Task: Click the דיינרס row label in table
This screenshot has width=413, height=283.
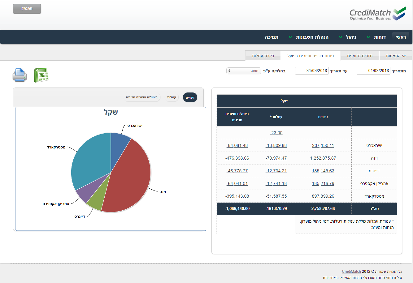Action: pos(374,171)
